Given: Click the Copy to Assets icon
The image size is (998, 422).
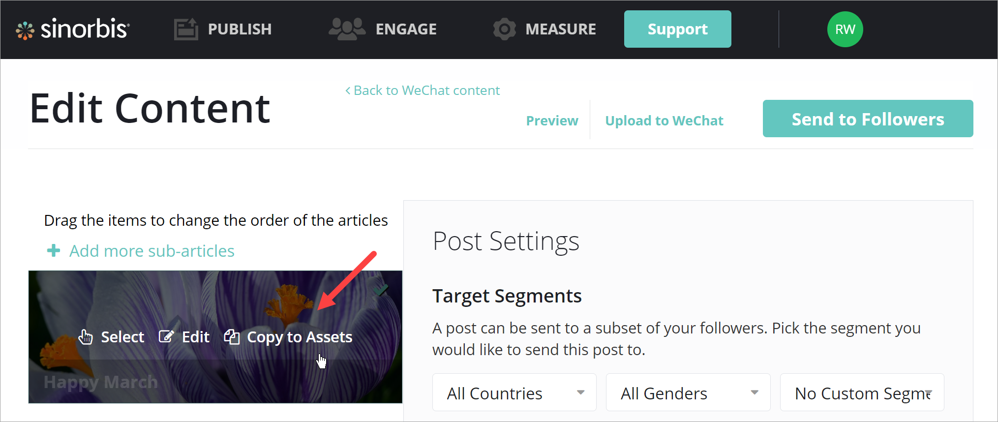Looking at the screenshot, I should tap(232, 337).
